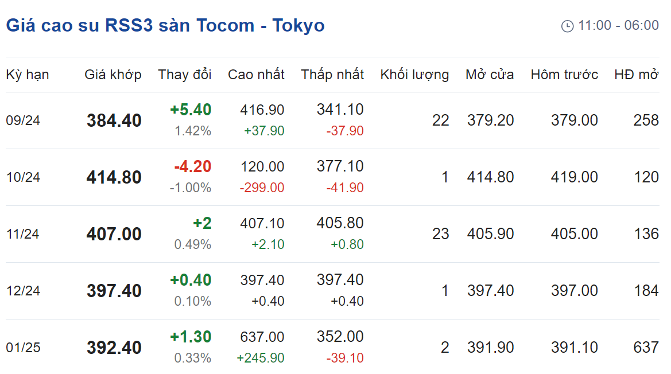Select the HĐ mở column header
The image size is (671, 374).
coord(637,75)
